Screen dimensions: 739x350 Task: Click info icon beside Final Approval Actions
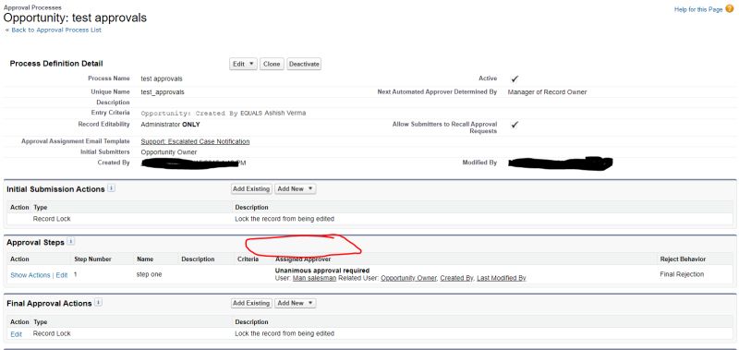tap(99, 303)
